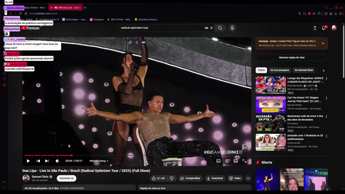The height and width of the screenshot is (194, 345).
Task: Open 'Can You Guess 101 Singers' thumbnail
Action: tap(271, 104)
